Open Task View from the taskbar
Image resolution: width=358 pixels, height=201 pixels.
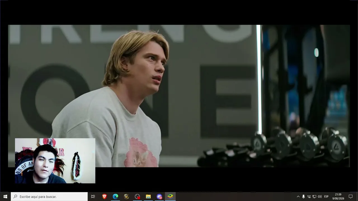(x=93, y=197)
